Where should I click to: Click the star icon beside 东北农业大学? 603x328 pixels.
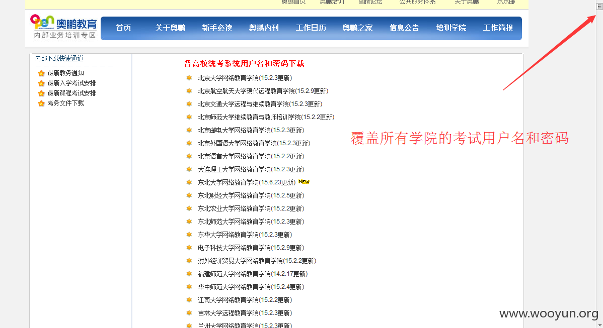click(189, 208)
